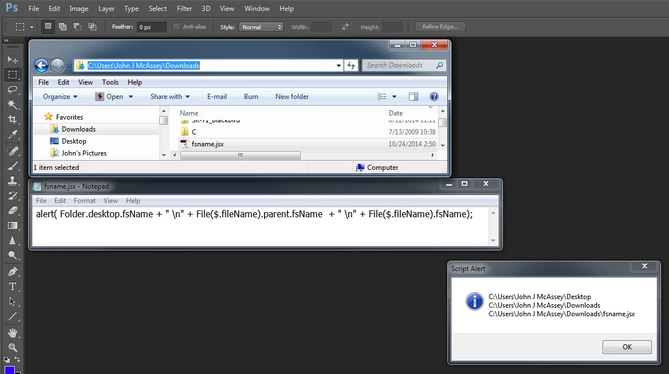Select the Eraser tool
Image resolution: width=669 pixels, height=374 pixels.
(x=13, y=210)
